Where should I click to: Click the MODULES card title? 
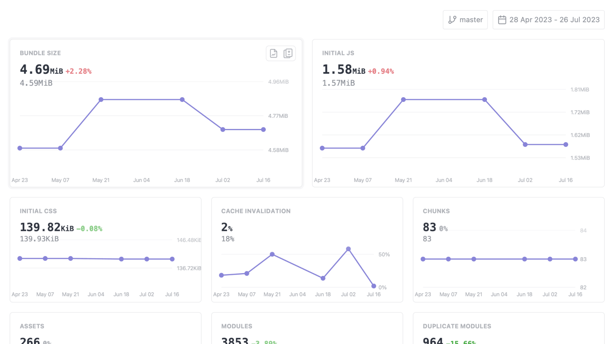237,326
